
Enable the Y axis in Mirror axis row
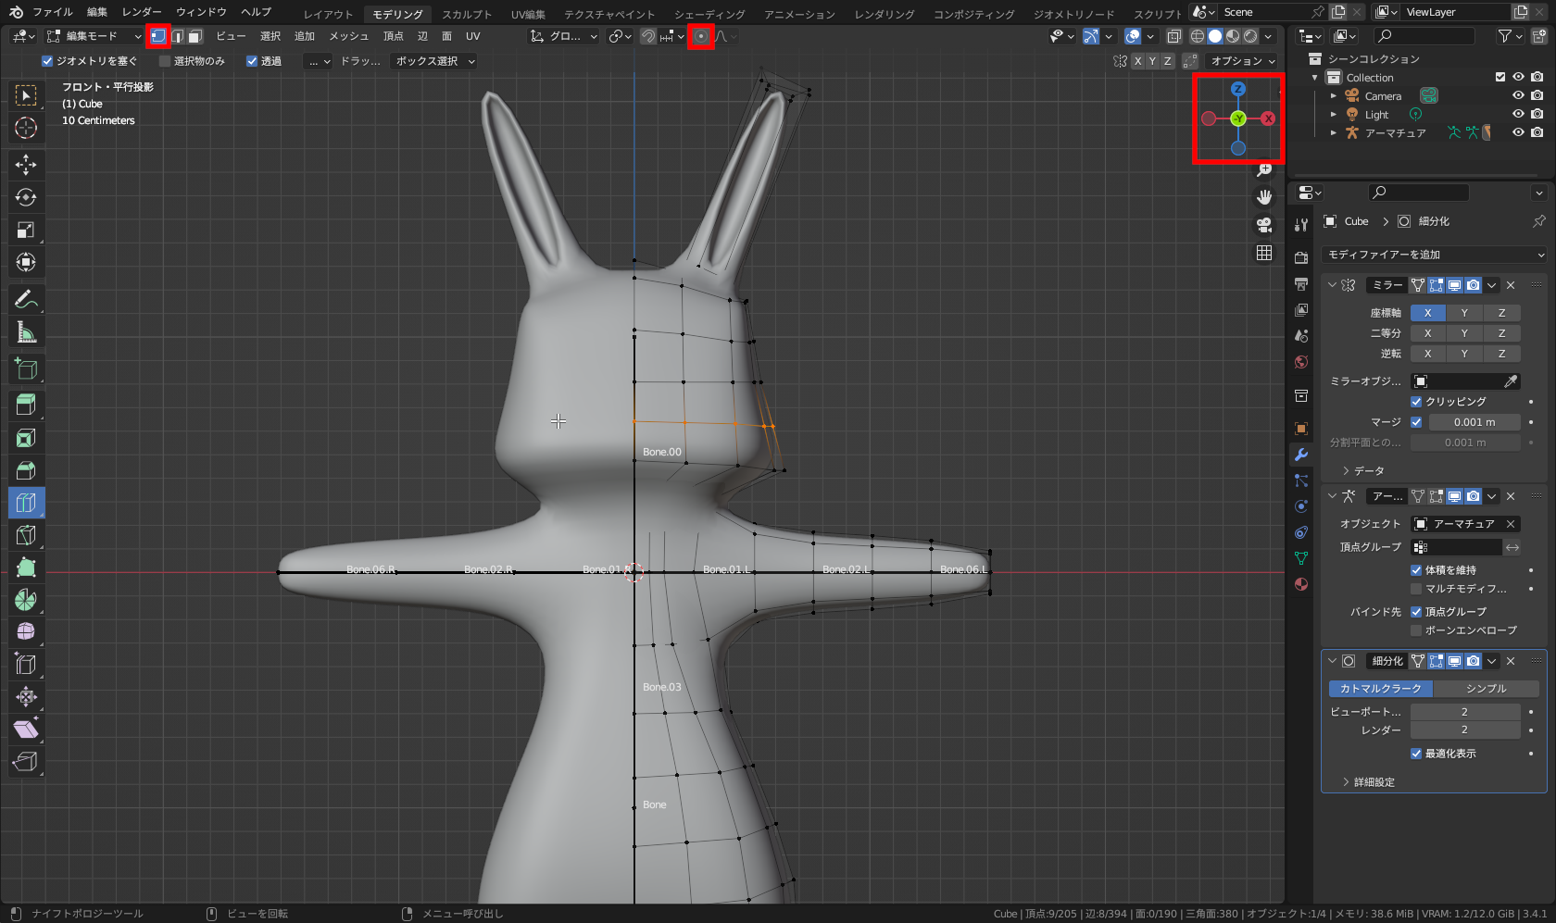coord(1464,313)
